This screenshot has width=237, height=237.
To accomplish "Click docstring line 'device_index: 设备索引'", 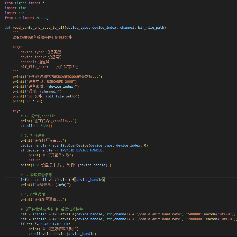I will tap(42, 57).
